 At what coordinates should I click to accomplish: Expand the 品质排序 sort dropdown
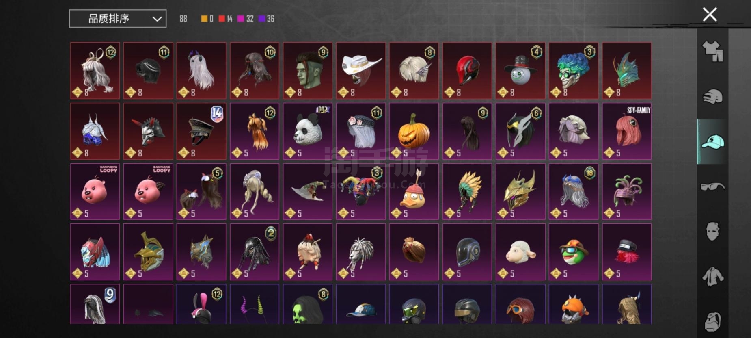point(118,19)
